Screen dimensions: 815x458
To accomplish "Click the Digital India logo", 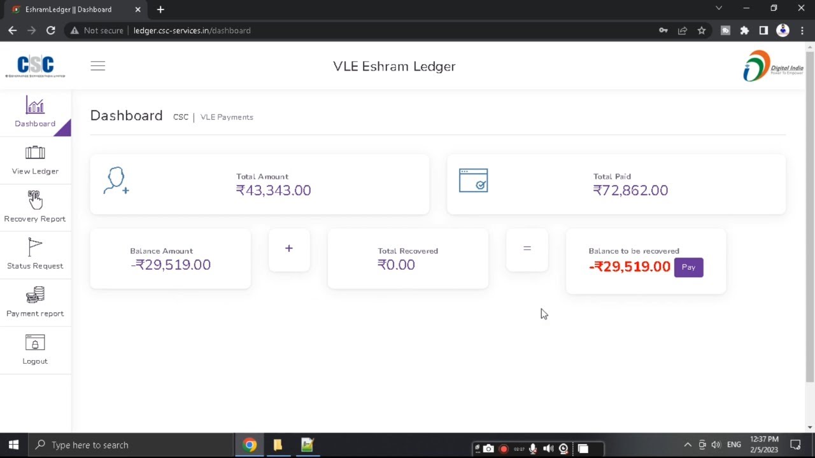I will pos(773,66).
